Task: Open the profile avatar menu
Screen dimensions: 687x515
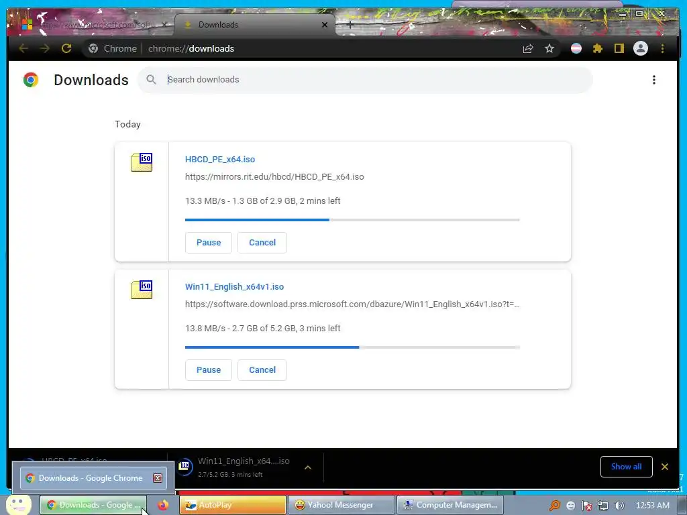Action: click(641, 48)
